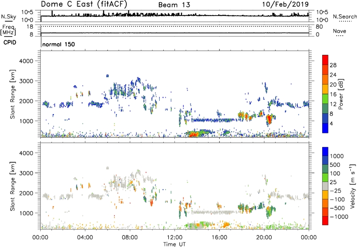357x247 pixels.
Task: Click the Power [dB] colorbar axis title
Action: point(340,94)
